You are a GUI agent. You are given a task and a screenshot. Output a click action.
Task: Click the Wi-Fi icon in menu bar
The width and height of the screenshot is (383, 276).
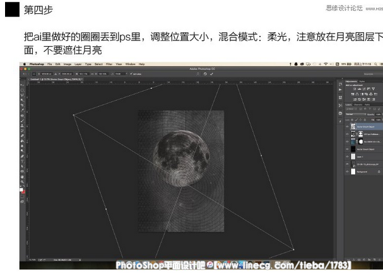pos(326,64)
